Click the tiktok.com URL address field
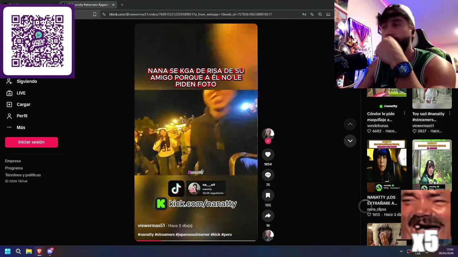Viewport: 458px width, 257px height. [x=190, y=14]
